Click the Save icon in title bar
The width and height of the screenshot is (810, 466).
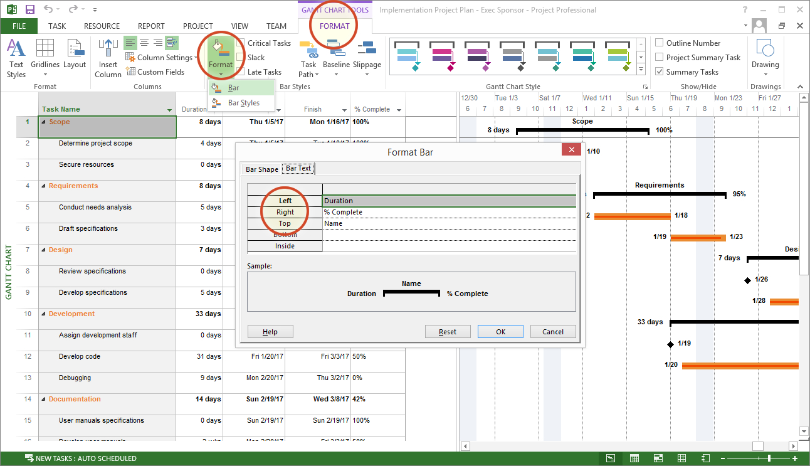coord(29,10)
